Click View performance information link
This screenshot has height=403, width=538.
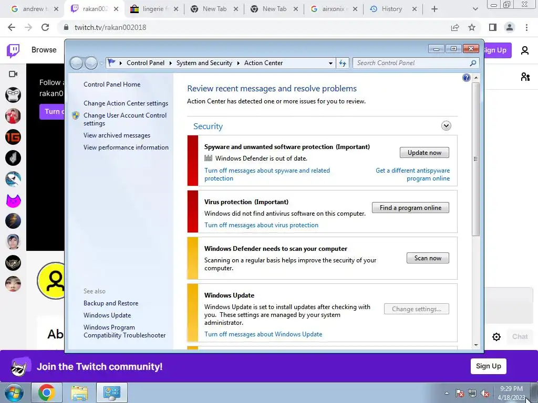pos(126,147)
